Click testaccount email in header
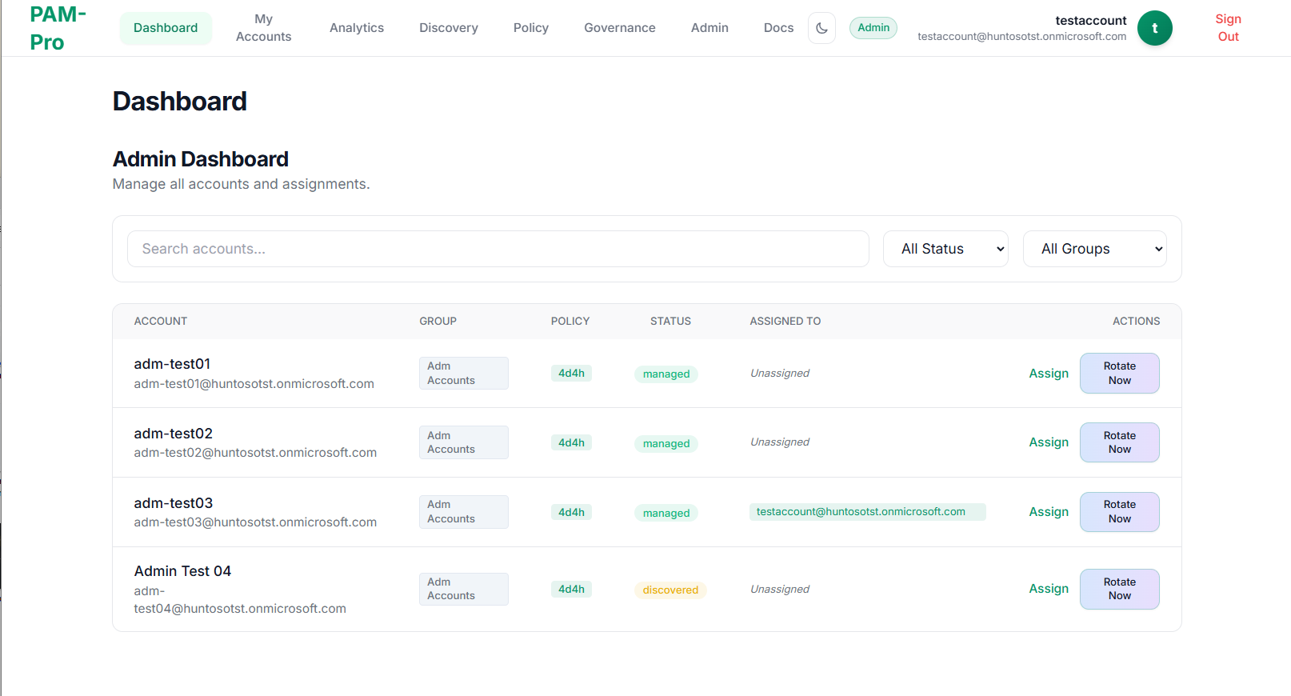 click(x=1022, y=37)
